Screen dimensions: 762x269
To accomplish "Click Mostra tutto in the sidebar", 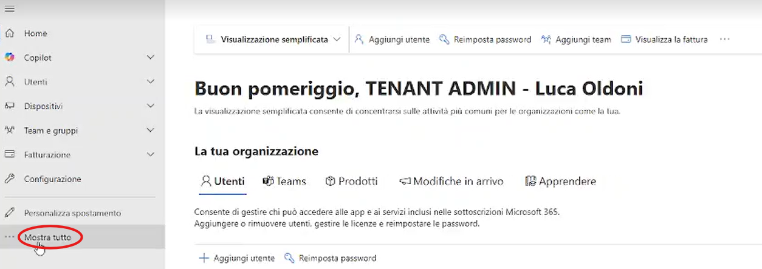I will [48, 237].
